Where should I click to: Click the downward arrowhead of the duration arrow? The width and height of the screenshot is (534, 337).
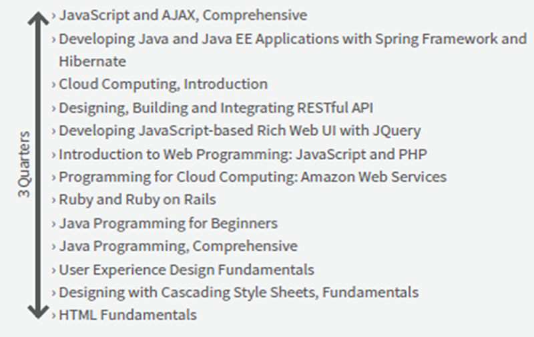pyautogui.click(x=38, y=312)
